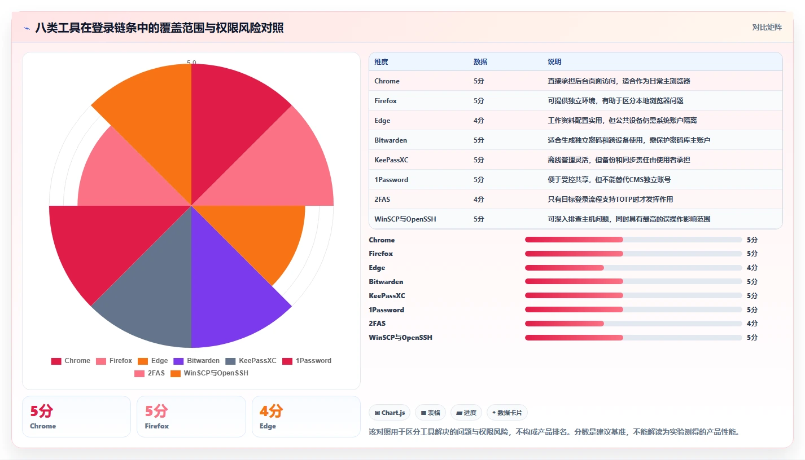Toggle Edge in the chart legend
This screenshot has width=805, height=460.
click(x=152, y=361)
